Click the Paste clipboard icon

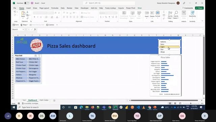click(x=23, y=13)
